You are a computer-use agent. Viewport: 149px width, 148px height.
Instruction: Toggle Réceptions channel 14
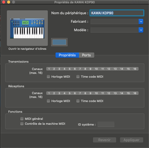pyautogui.click(x=122, y=93)
